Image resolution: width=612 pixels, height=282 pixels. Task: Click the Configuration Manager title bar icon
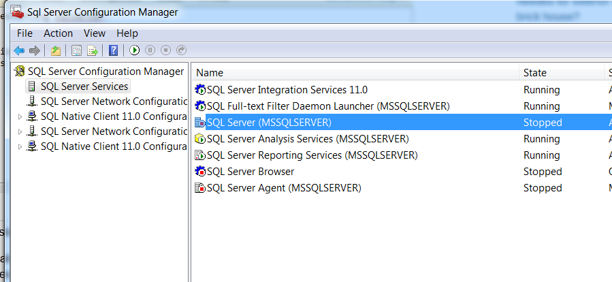17,12
